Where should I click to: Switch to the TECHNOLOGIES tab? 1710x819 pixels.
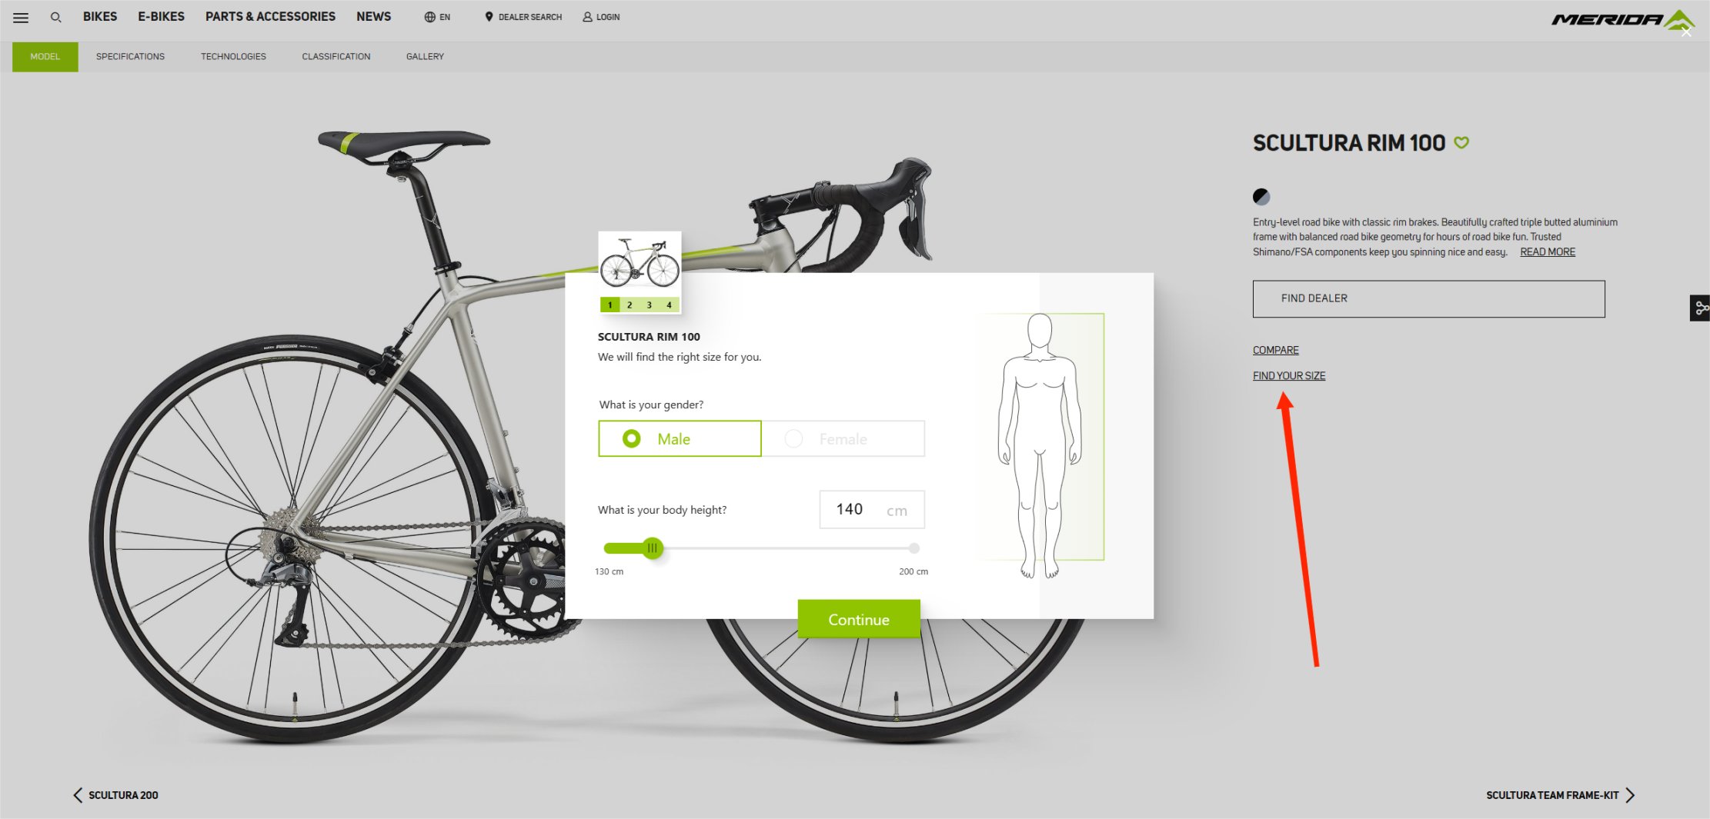(233, 57)
